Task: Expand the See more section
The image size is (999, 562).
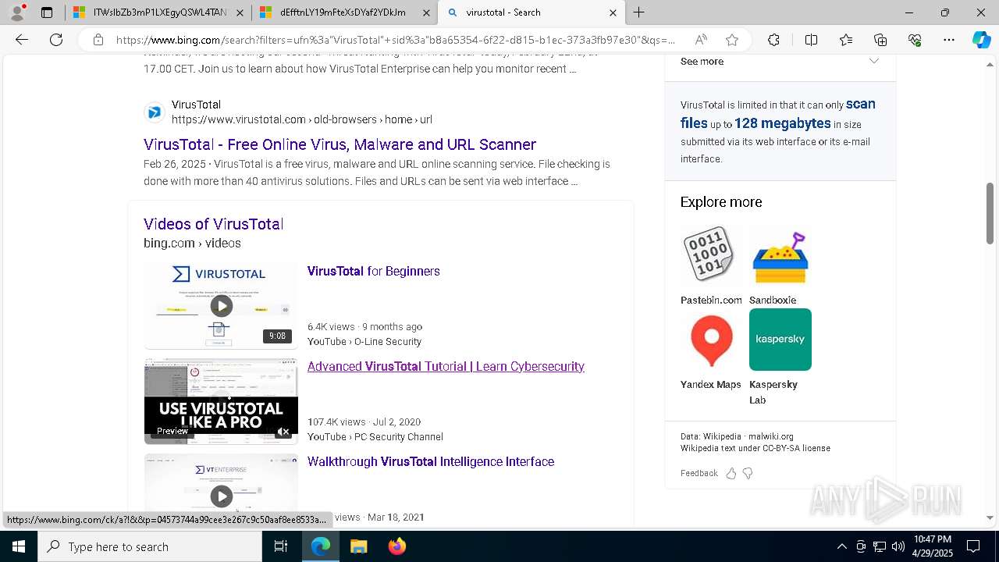Action: tap(780, 62)
